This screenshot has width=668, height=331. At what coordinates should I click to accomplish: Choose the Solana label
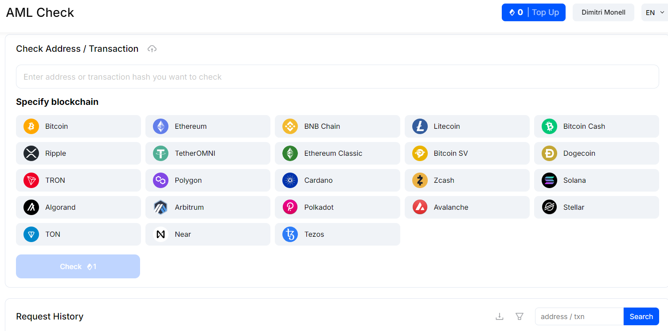point(574,181)
